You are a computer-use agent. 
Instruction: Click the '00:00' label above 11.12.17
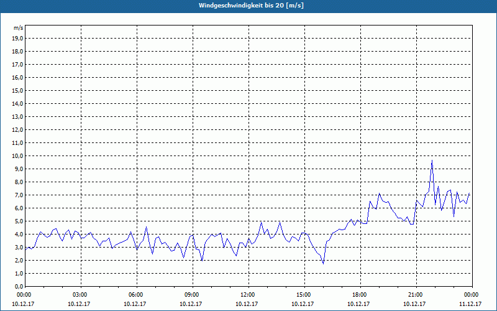(x=472, y=295)
